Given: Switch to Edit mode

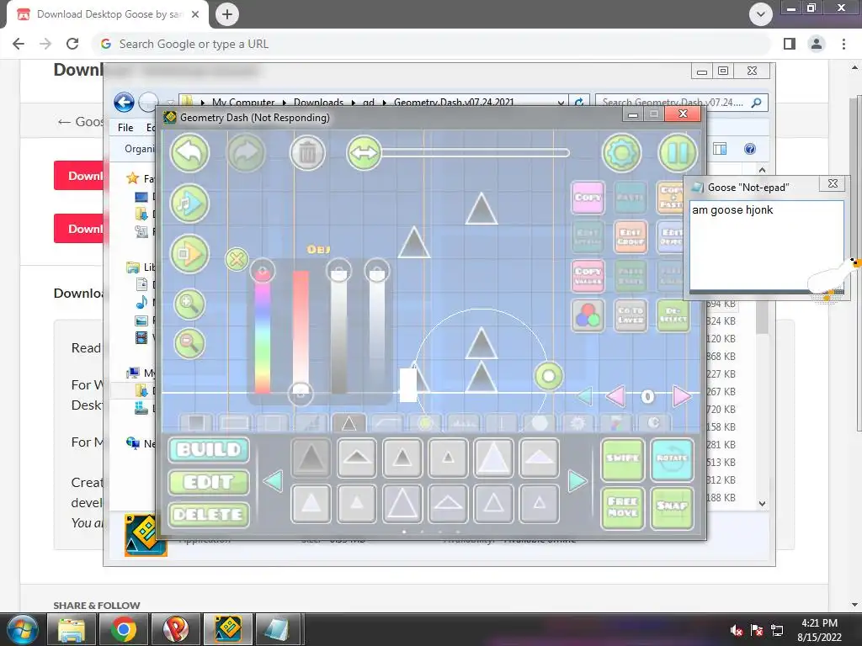Looking at the screenshot, I should [209, 482].
